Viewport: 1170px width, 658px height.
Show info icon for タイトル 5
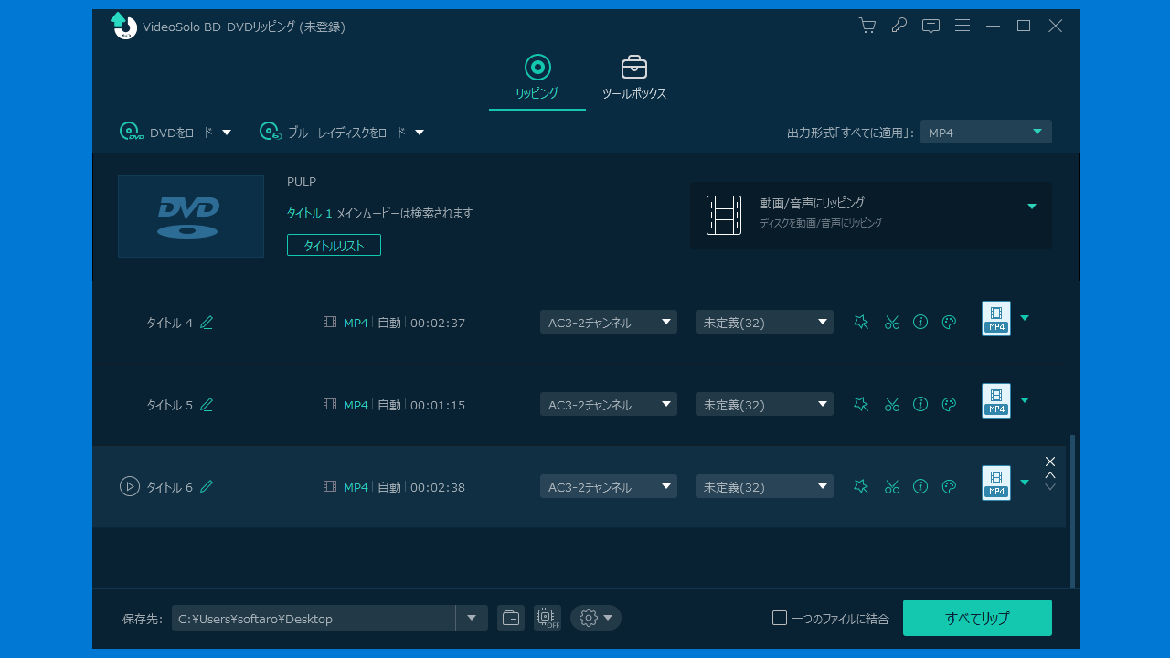pos(920,404)
